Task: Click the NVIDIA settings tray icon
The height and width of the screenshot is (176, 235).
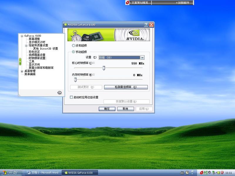Action: [218, 173]
